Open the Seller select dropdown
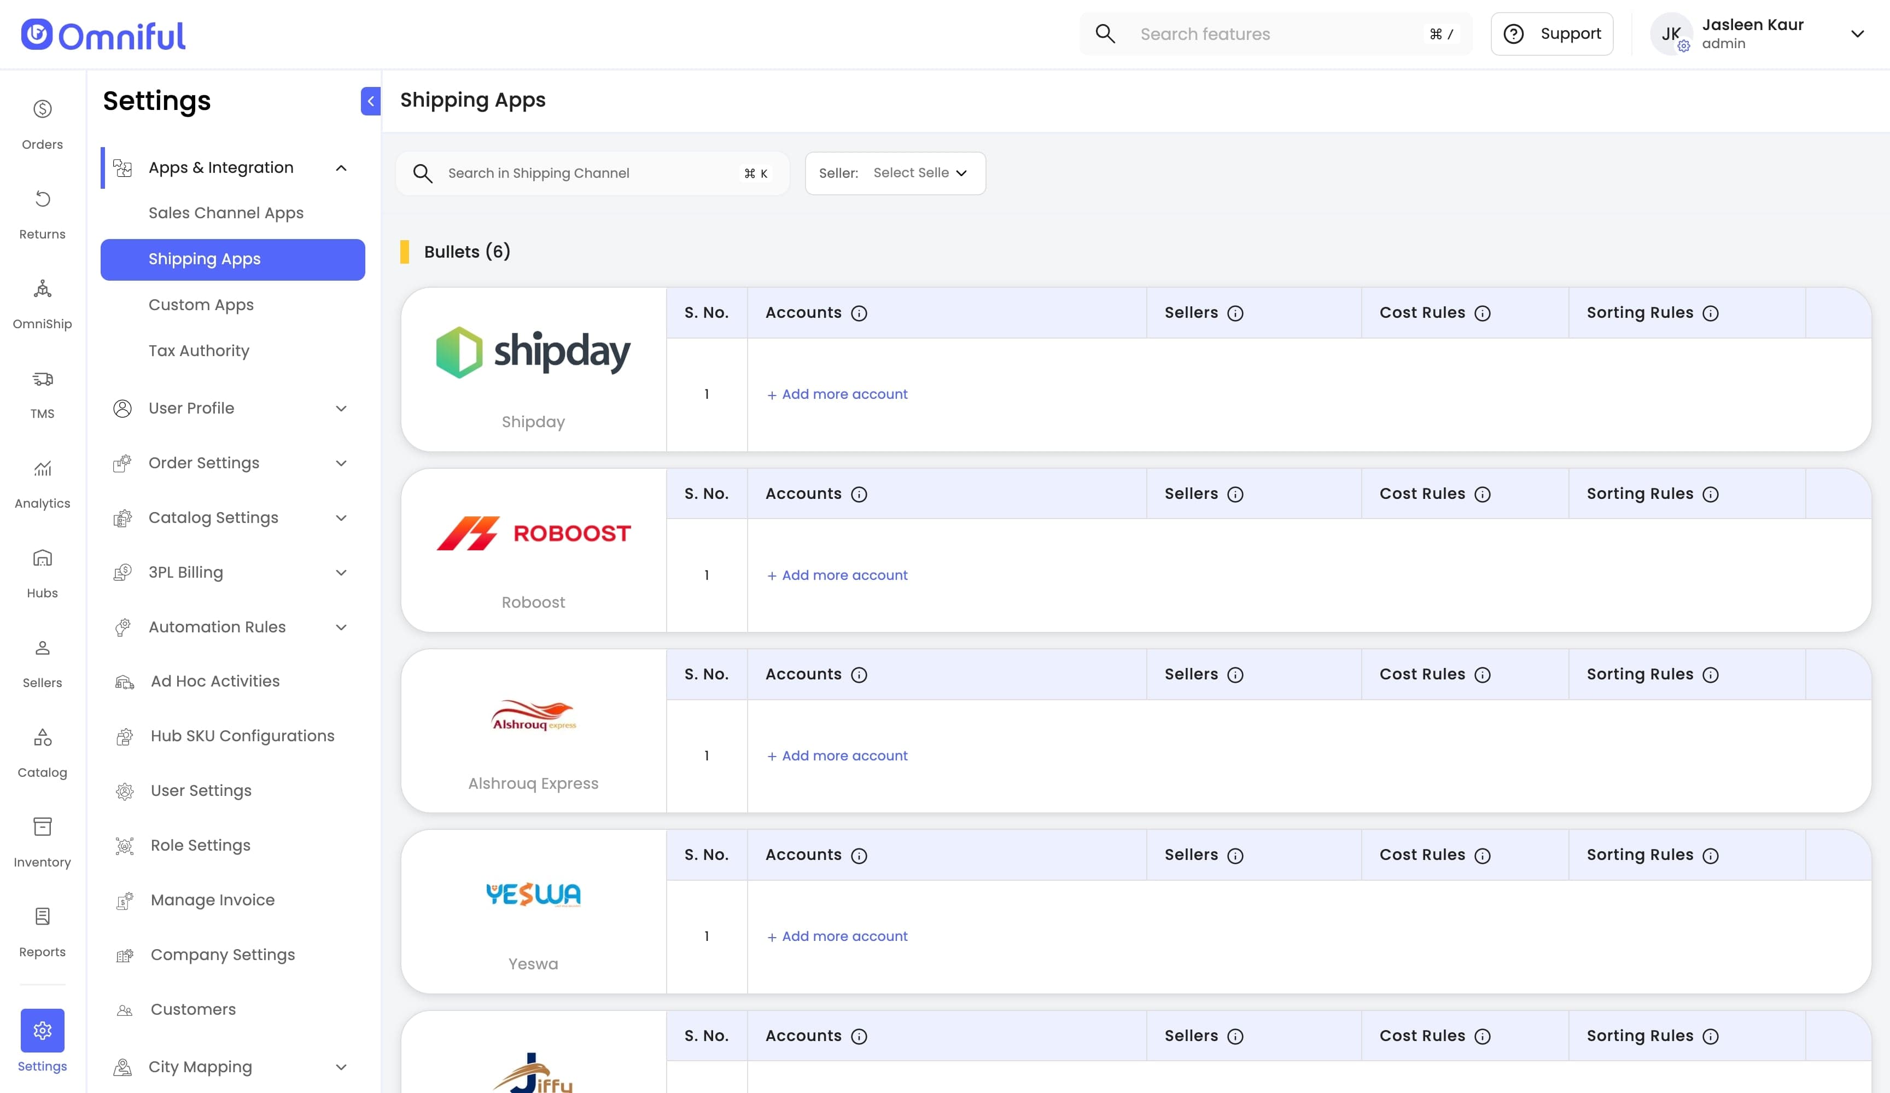 click(x=895, y=173)
